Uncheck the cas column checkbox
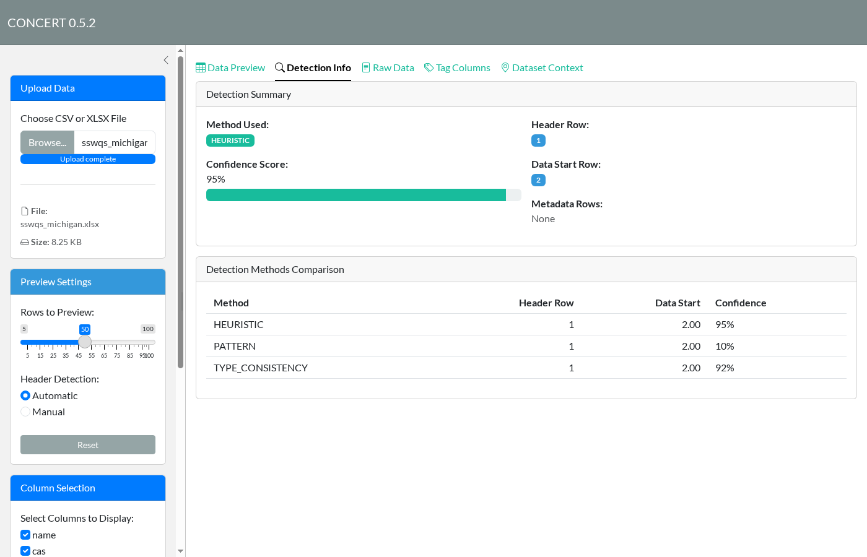This screenshot has height=557, width=867. point(25,551)
